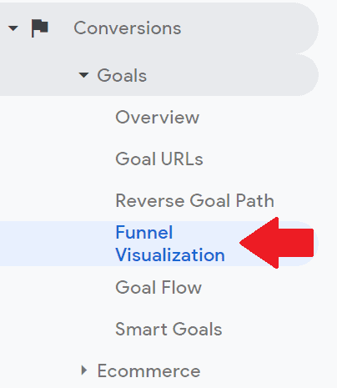337x388 pixels.
Task: Open the Goals Overview report
Action: [x=158, y=117]
